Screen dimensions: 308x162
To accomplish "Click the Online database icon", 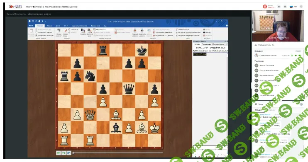I will click(83, 31).
